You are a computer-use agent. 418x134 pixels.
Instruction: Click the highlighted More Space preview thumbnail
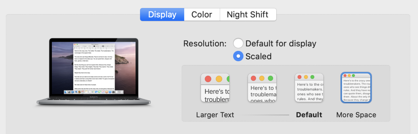click(x=356, y=88)
